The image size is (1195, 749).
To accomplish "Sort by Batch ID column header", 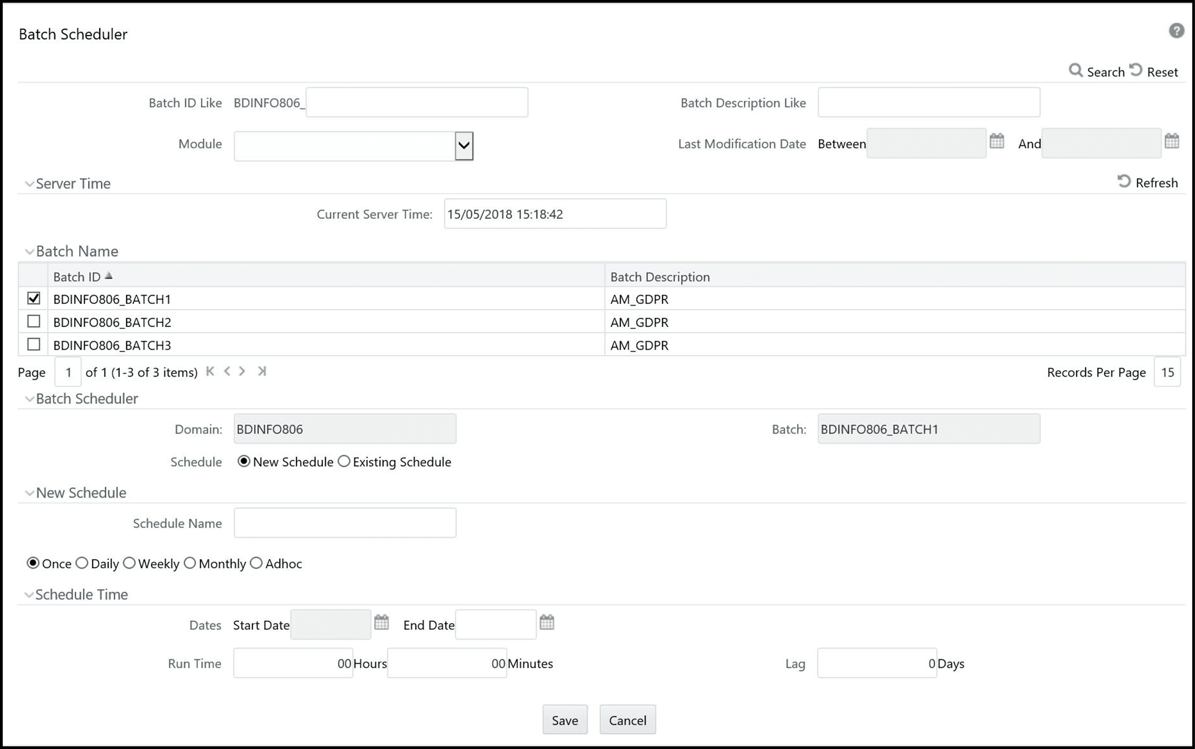I will point(77,276).
